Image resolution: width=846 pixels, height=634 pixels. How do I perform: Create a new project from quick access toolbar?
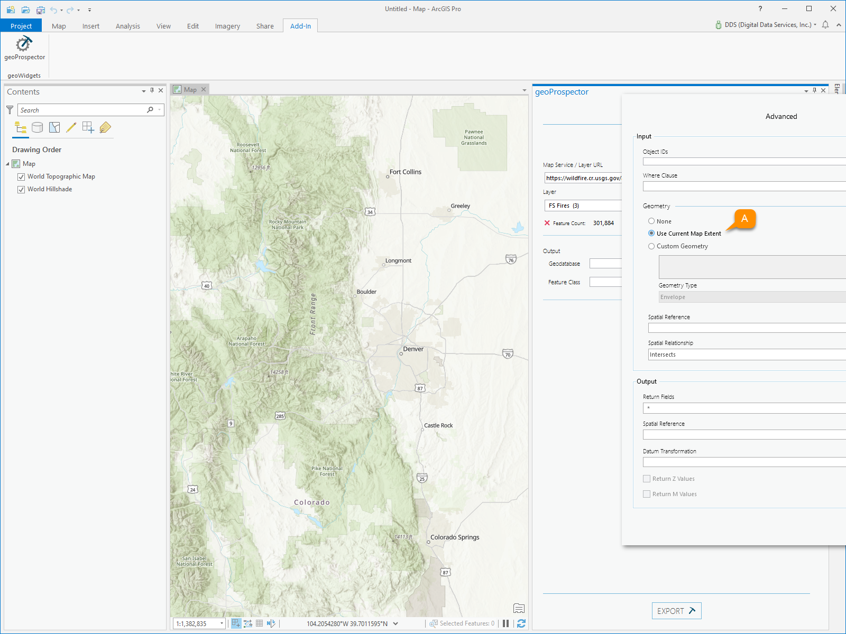pos(11,10)
